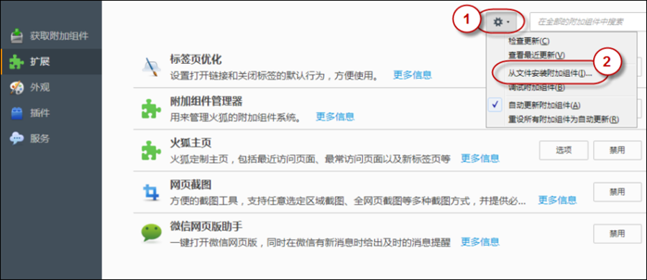Disable 微信网页版助手 extension
Image resolution: width=647 pixels, height=280 pixels.
point(618,233)
